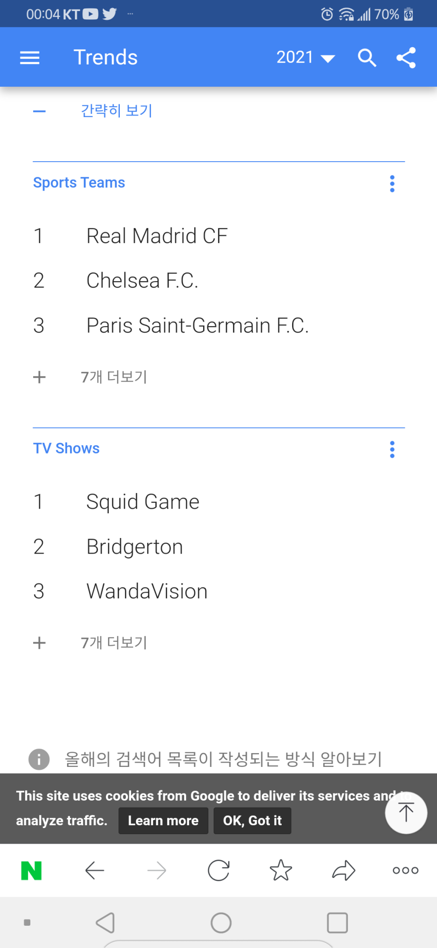Expand 7 more Sports Teams entries
The width and height of the screenshot is (437, 948).
point(114,377)
